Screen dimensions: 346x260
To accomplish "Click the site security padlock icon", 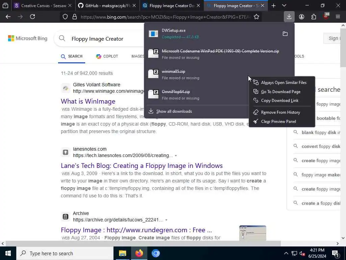I will (75, 17).
